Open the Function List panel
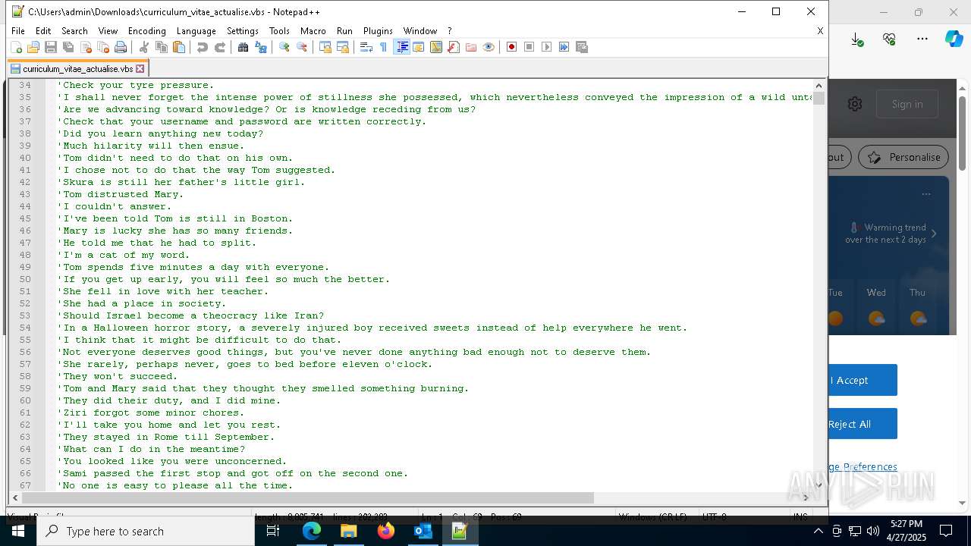 [x=454, y=47]
